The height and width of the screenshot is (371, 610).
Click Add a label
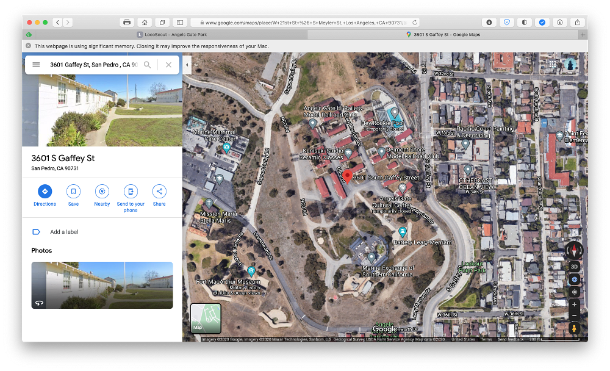click(x=64, y=232)
